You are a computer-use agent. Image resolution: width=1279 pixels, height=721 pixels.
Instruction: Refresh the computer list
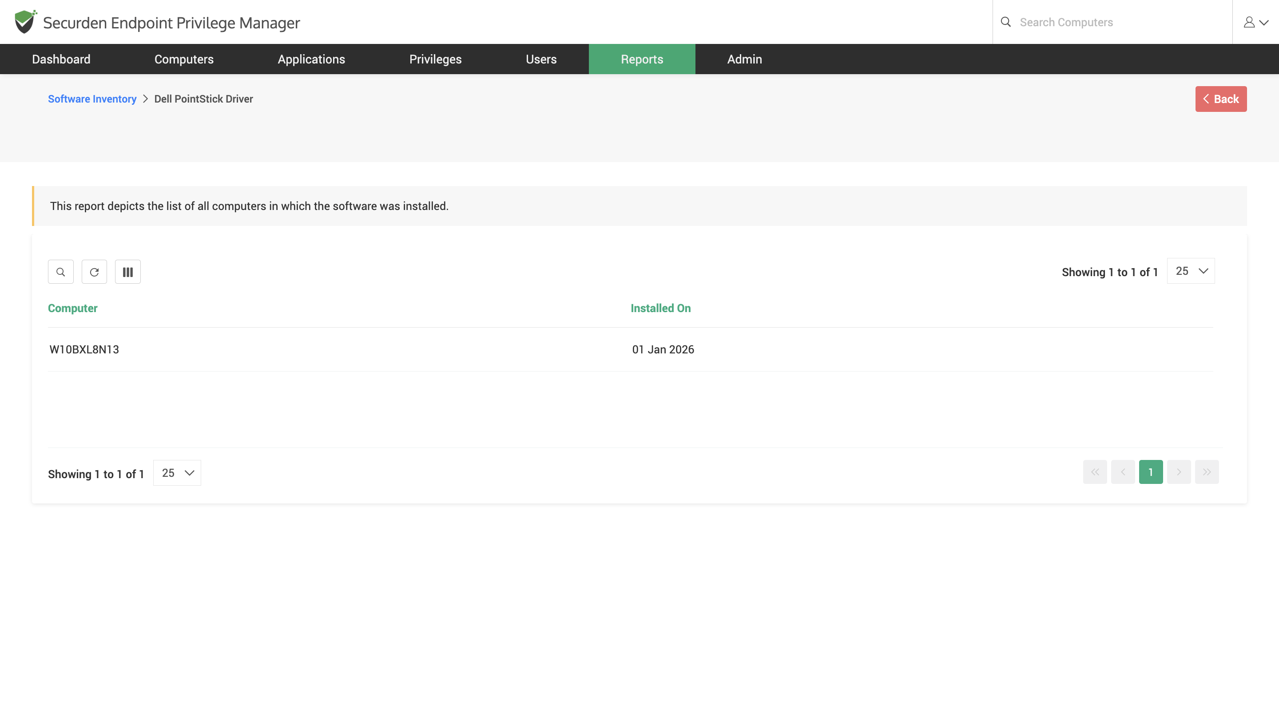coord(94,272)
